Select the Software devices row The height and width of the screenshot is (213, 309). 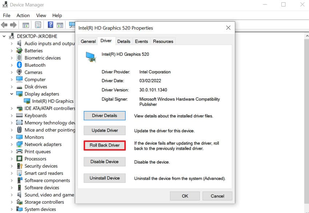click(x=38, y=188)
